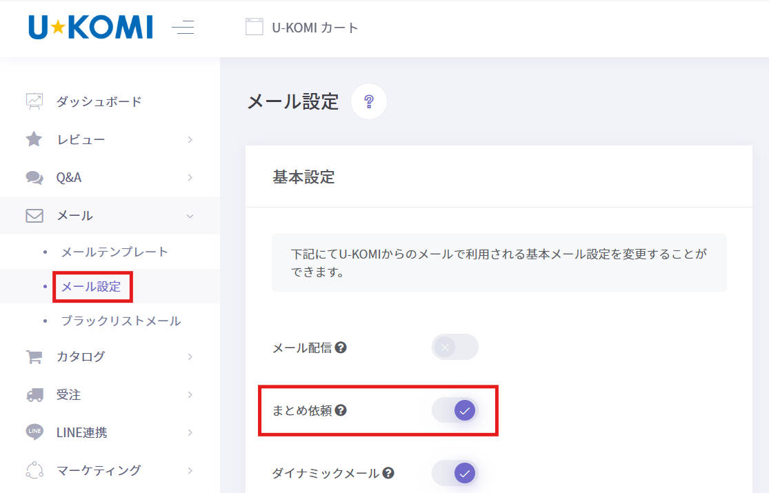Enable the メール配信 toggle
Image resolution: width=769 pixels, height=493 pixels.
coord(455,348)
